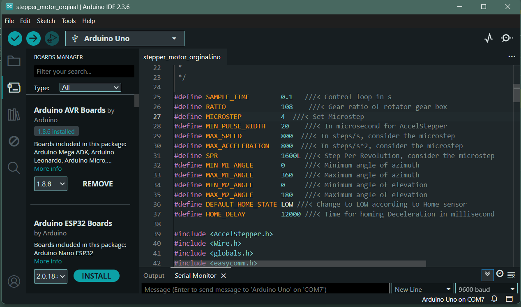
Task: Click the #define HOME_DELAY code line
Action: point(334,214)
